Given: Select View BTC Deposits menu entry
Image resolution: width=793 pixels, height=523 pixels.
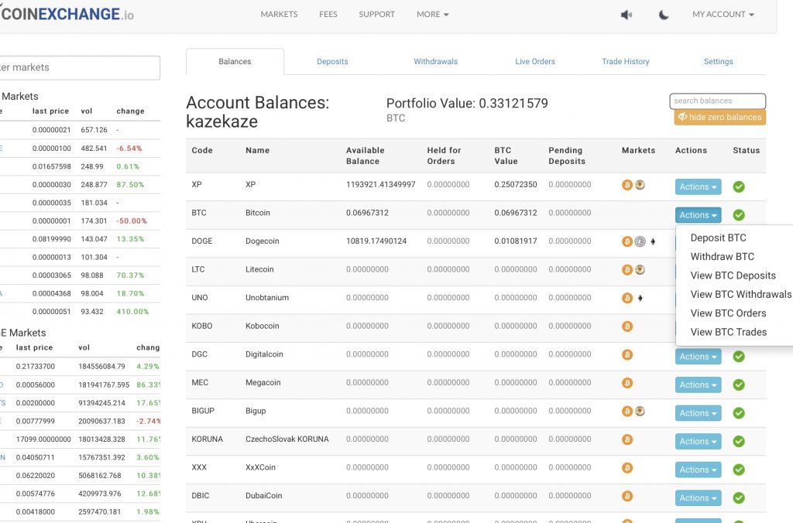Looking at the screenshot, I should (x=733, y=276).
